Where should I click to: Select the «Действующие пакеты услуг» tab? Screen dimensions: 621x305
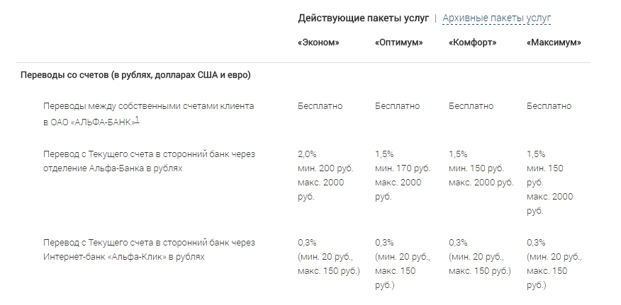(x=363, y=18)
